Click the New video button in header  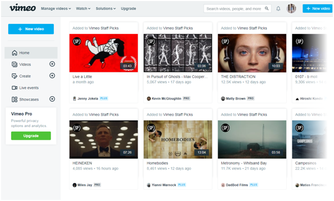[318, 9]
